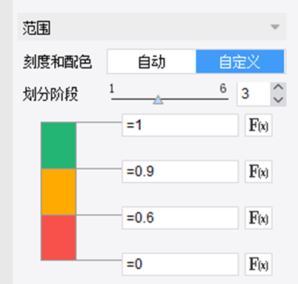Viewport: 298px width, 284px height.
Task: Focus the stage number box showing 3
Action: [x=254, y=94]
